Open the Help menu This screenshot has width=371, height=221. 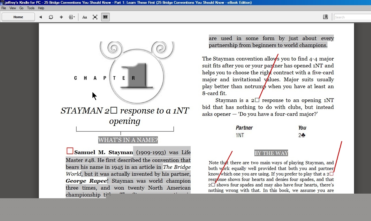click(x=41, y=8)
